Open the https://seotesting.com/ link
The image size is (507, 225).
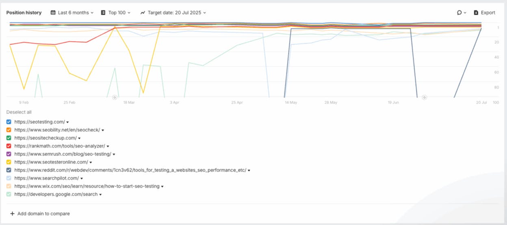click(39, 122)
